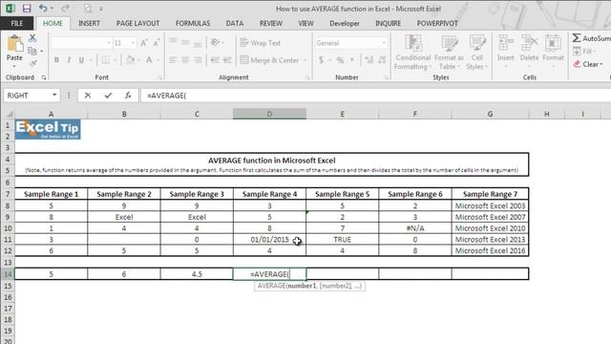The width and height of the screenshot is (611, 344).
Task: Click the Select All corner button
Action: point(9,114)
